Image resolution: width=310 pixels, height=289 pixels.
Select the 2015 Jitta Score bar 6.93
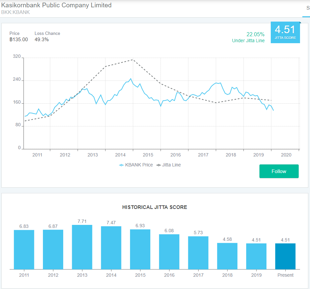[140, 249]
